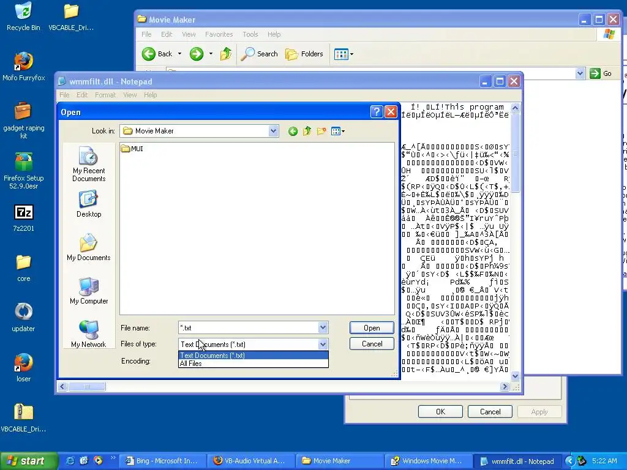
Task: Click Notepad horizontal scrollbar right arrow
Action: pyautogui.click(x=505, y=387)
